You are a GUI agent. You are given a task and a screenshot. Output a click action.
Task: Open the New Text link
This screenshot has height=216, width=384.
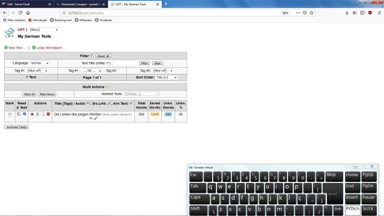click(x=17, y=48)
